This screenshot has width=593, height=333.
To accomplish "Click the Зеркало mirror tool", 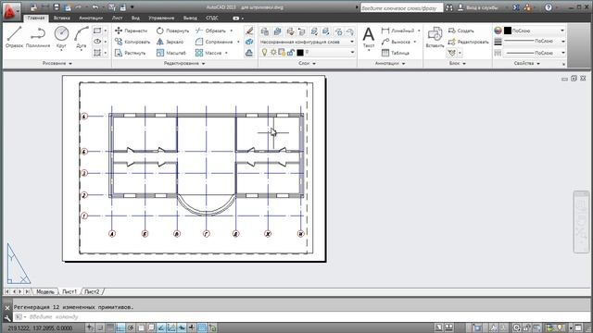I will (x=170, y=42).
